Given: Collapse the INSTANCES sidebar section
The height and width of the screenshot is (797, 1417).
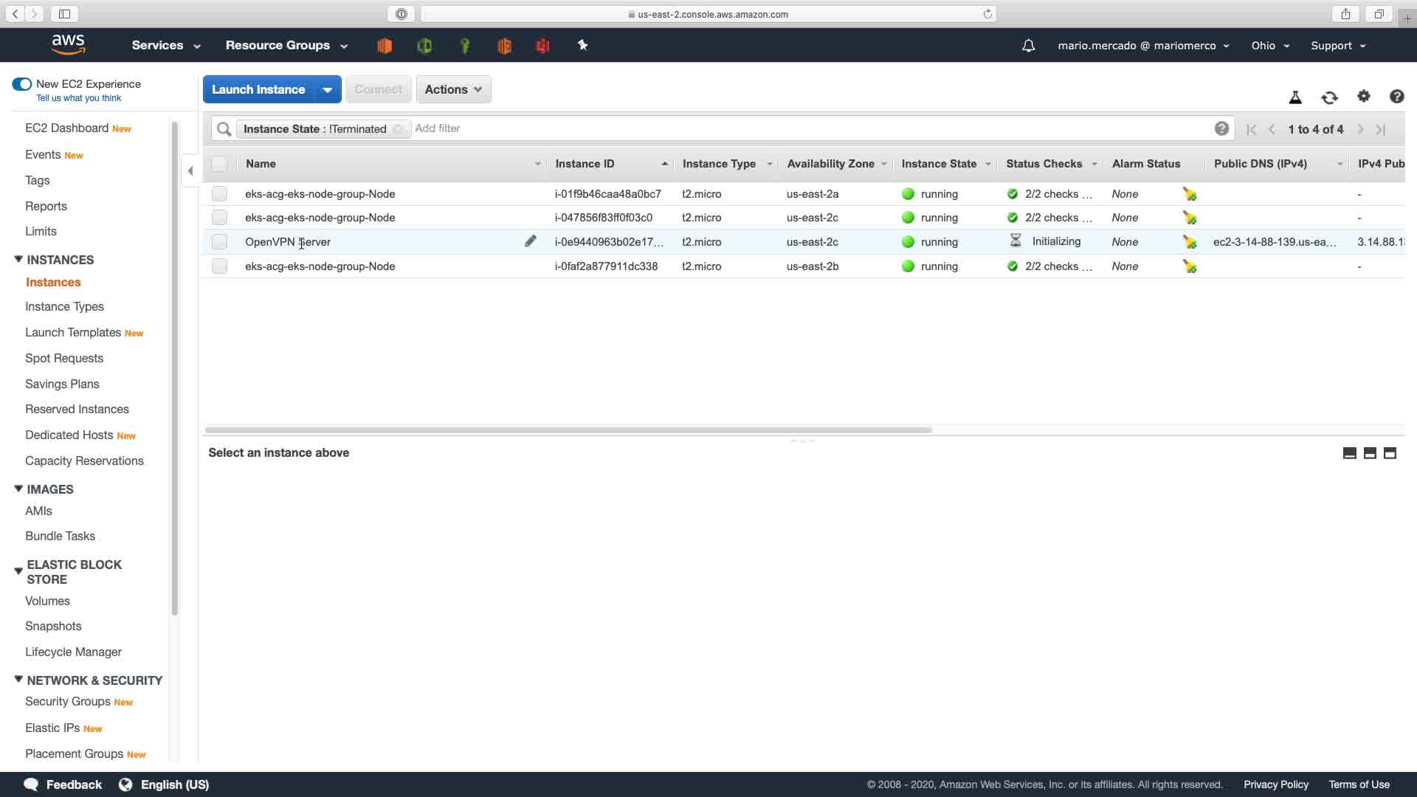Looking at the screenshot, I should pos(18,260).
